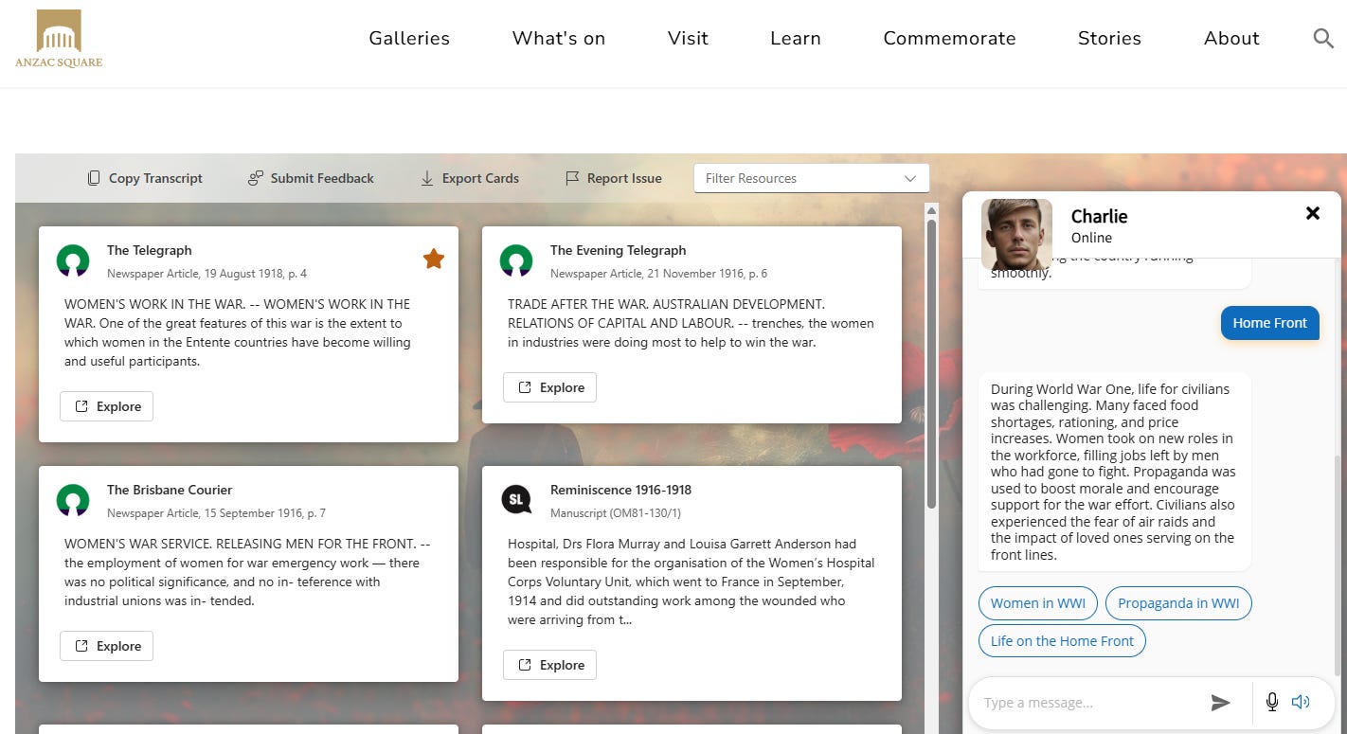Click the Copy Transcript clipboard icon
Screen dimensions: 1347x734
pos(94,178)
